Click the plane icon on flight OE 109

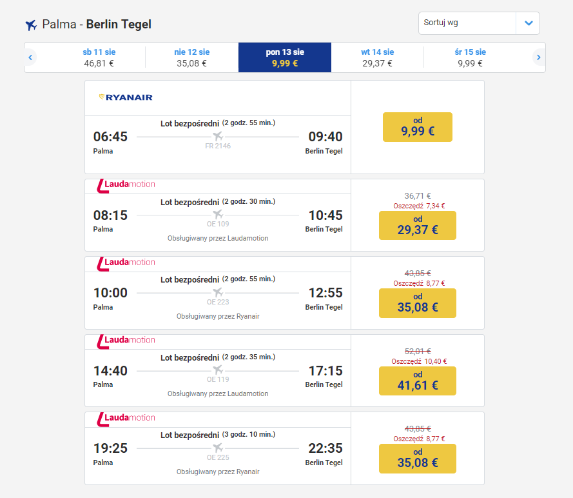pyautogui.click(x=218, y=214)
